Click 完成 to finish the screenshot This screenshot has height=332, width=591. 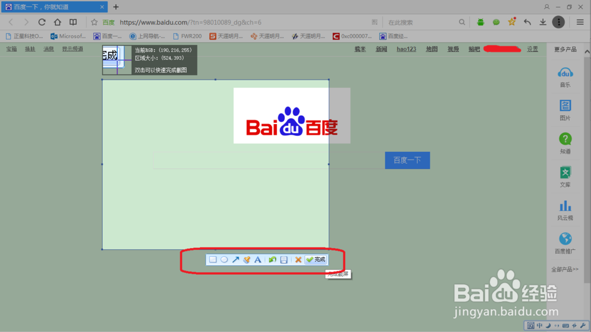tap(316, 260)
